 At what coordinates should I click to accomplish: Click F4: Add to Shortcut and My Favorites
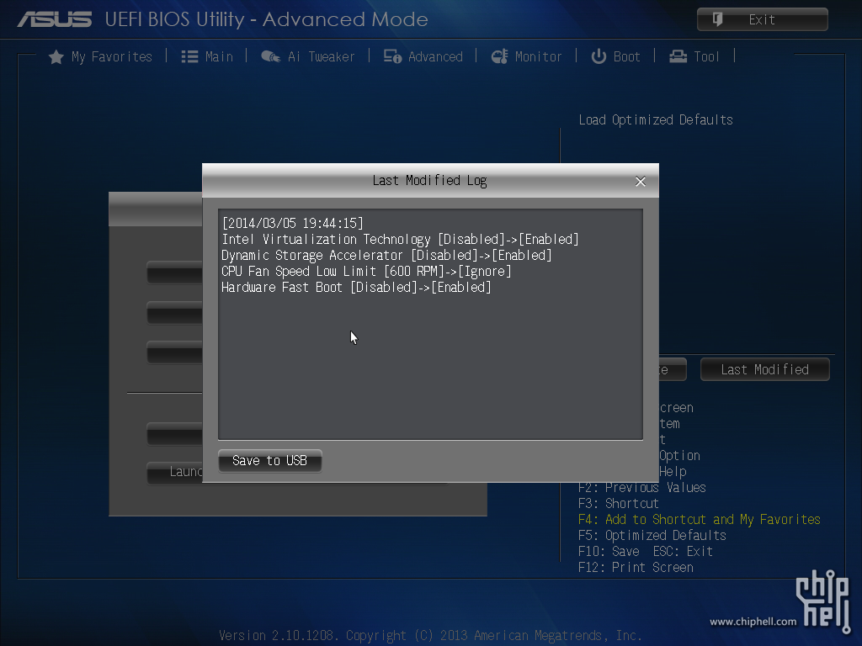point(700,520)
